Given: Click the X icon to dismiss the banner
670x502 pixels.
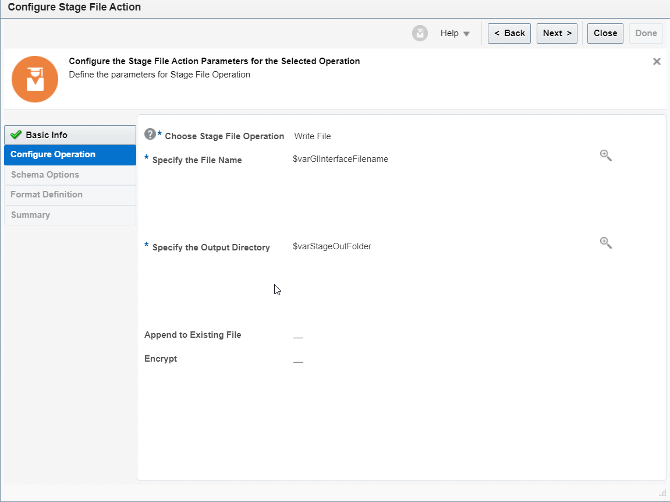Looking at the screenshot, I should click(657, 61).
